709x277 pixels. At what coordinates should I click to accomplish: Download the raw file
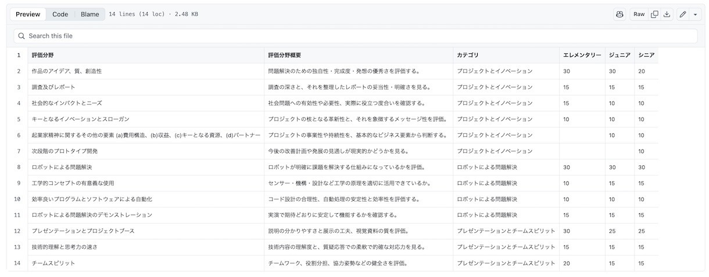tap(667, 14)
